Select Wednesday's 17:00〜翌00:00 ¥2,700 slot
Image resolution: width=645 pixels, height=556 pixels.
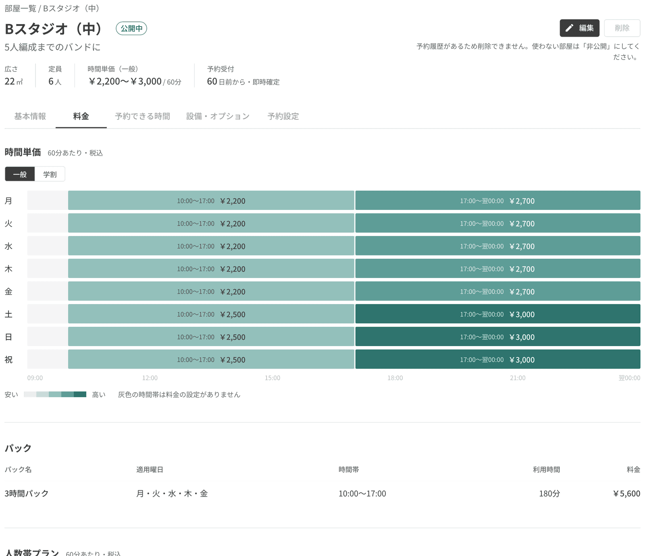(x=498, y=246)
